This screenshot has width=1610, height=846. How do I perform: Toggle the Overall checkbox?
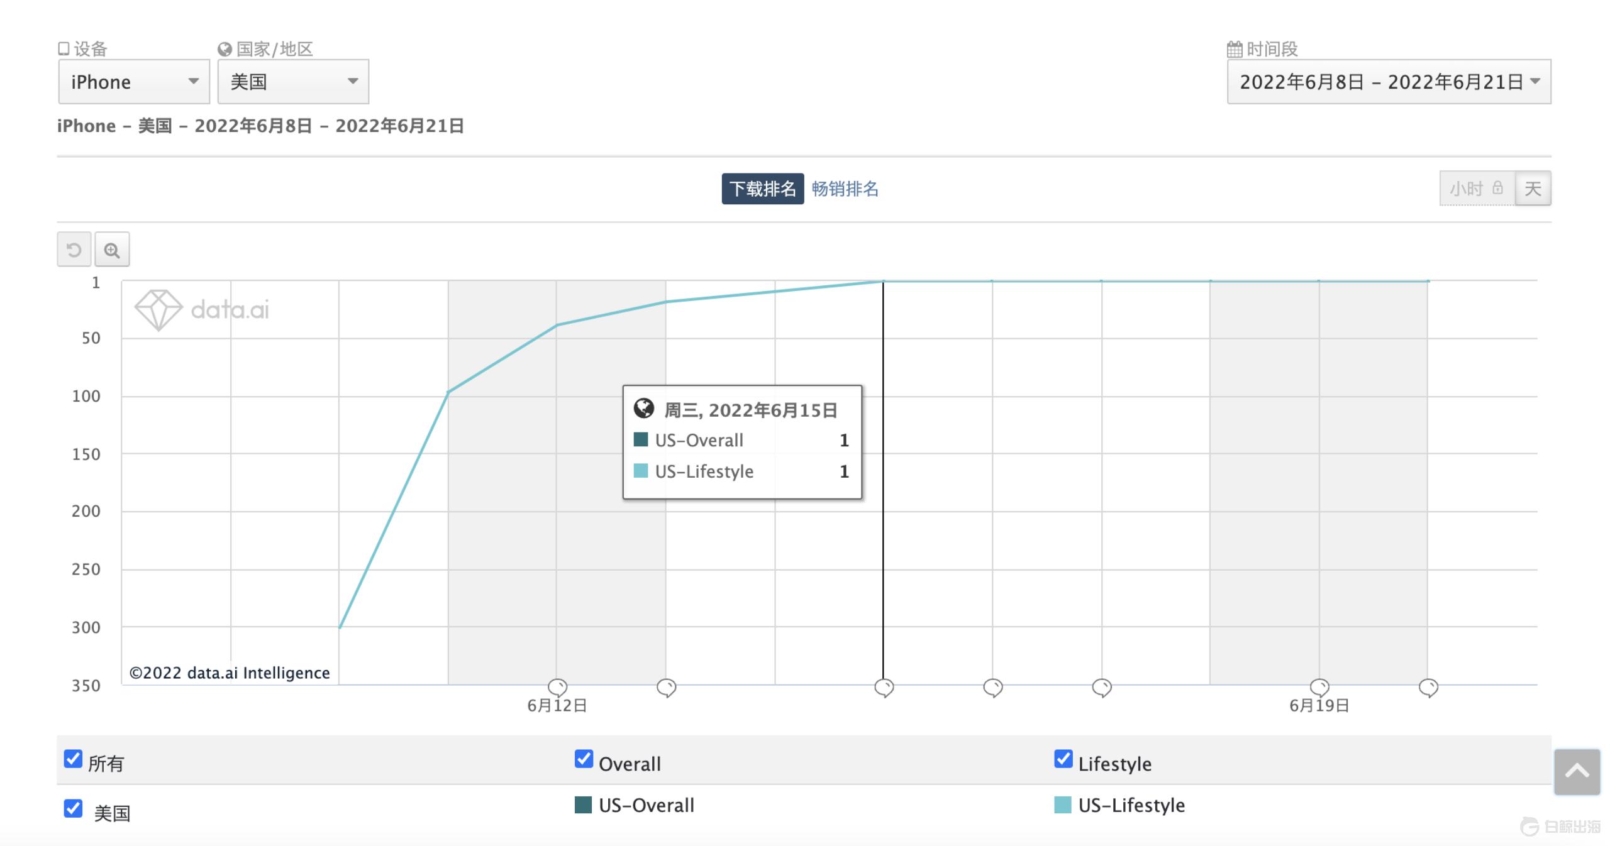[584, 759]
